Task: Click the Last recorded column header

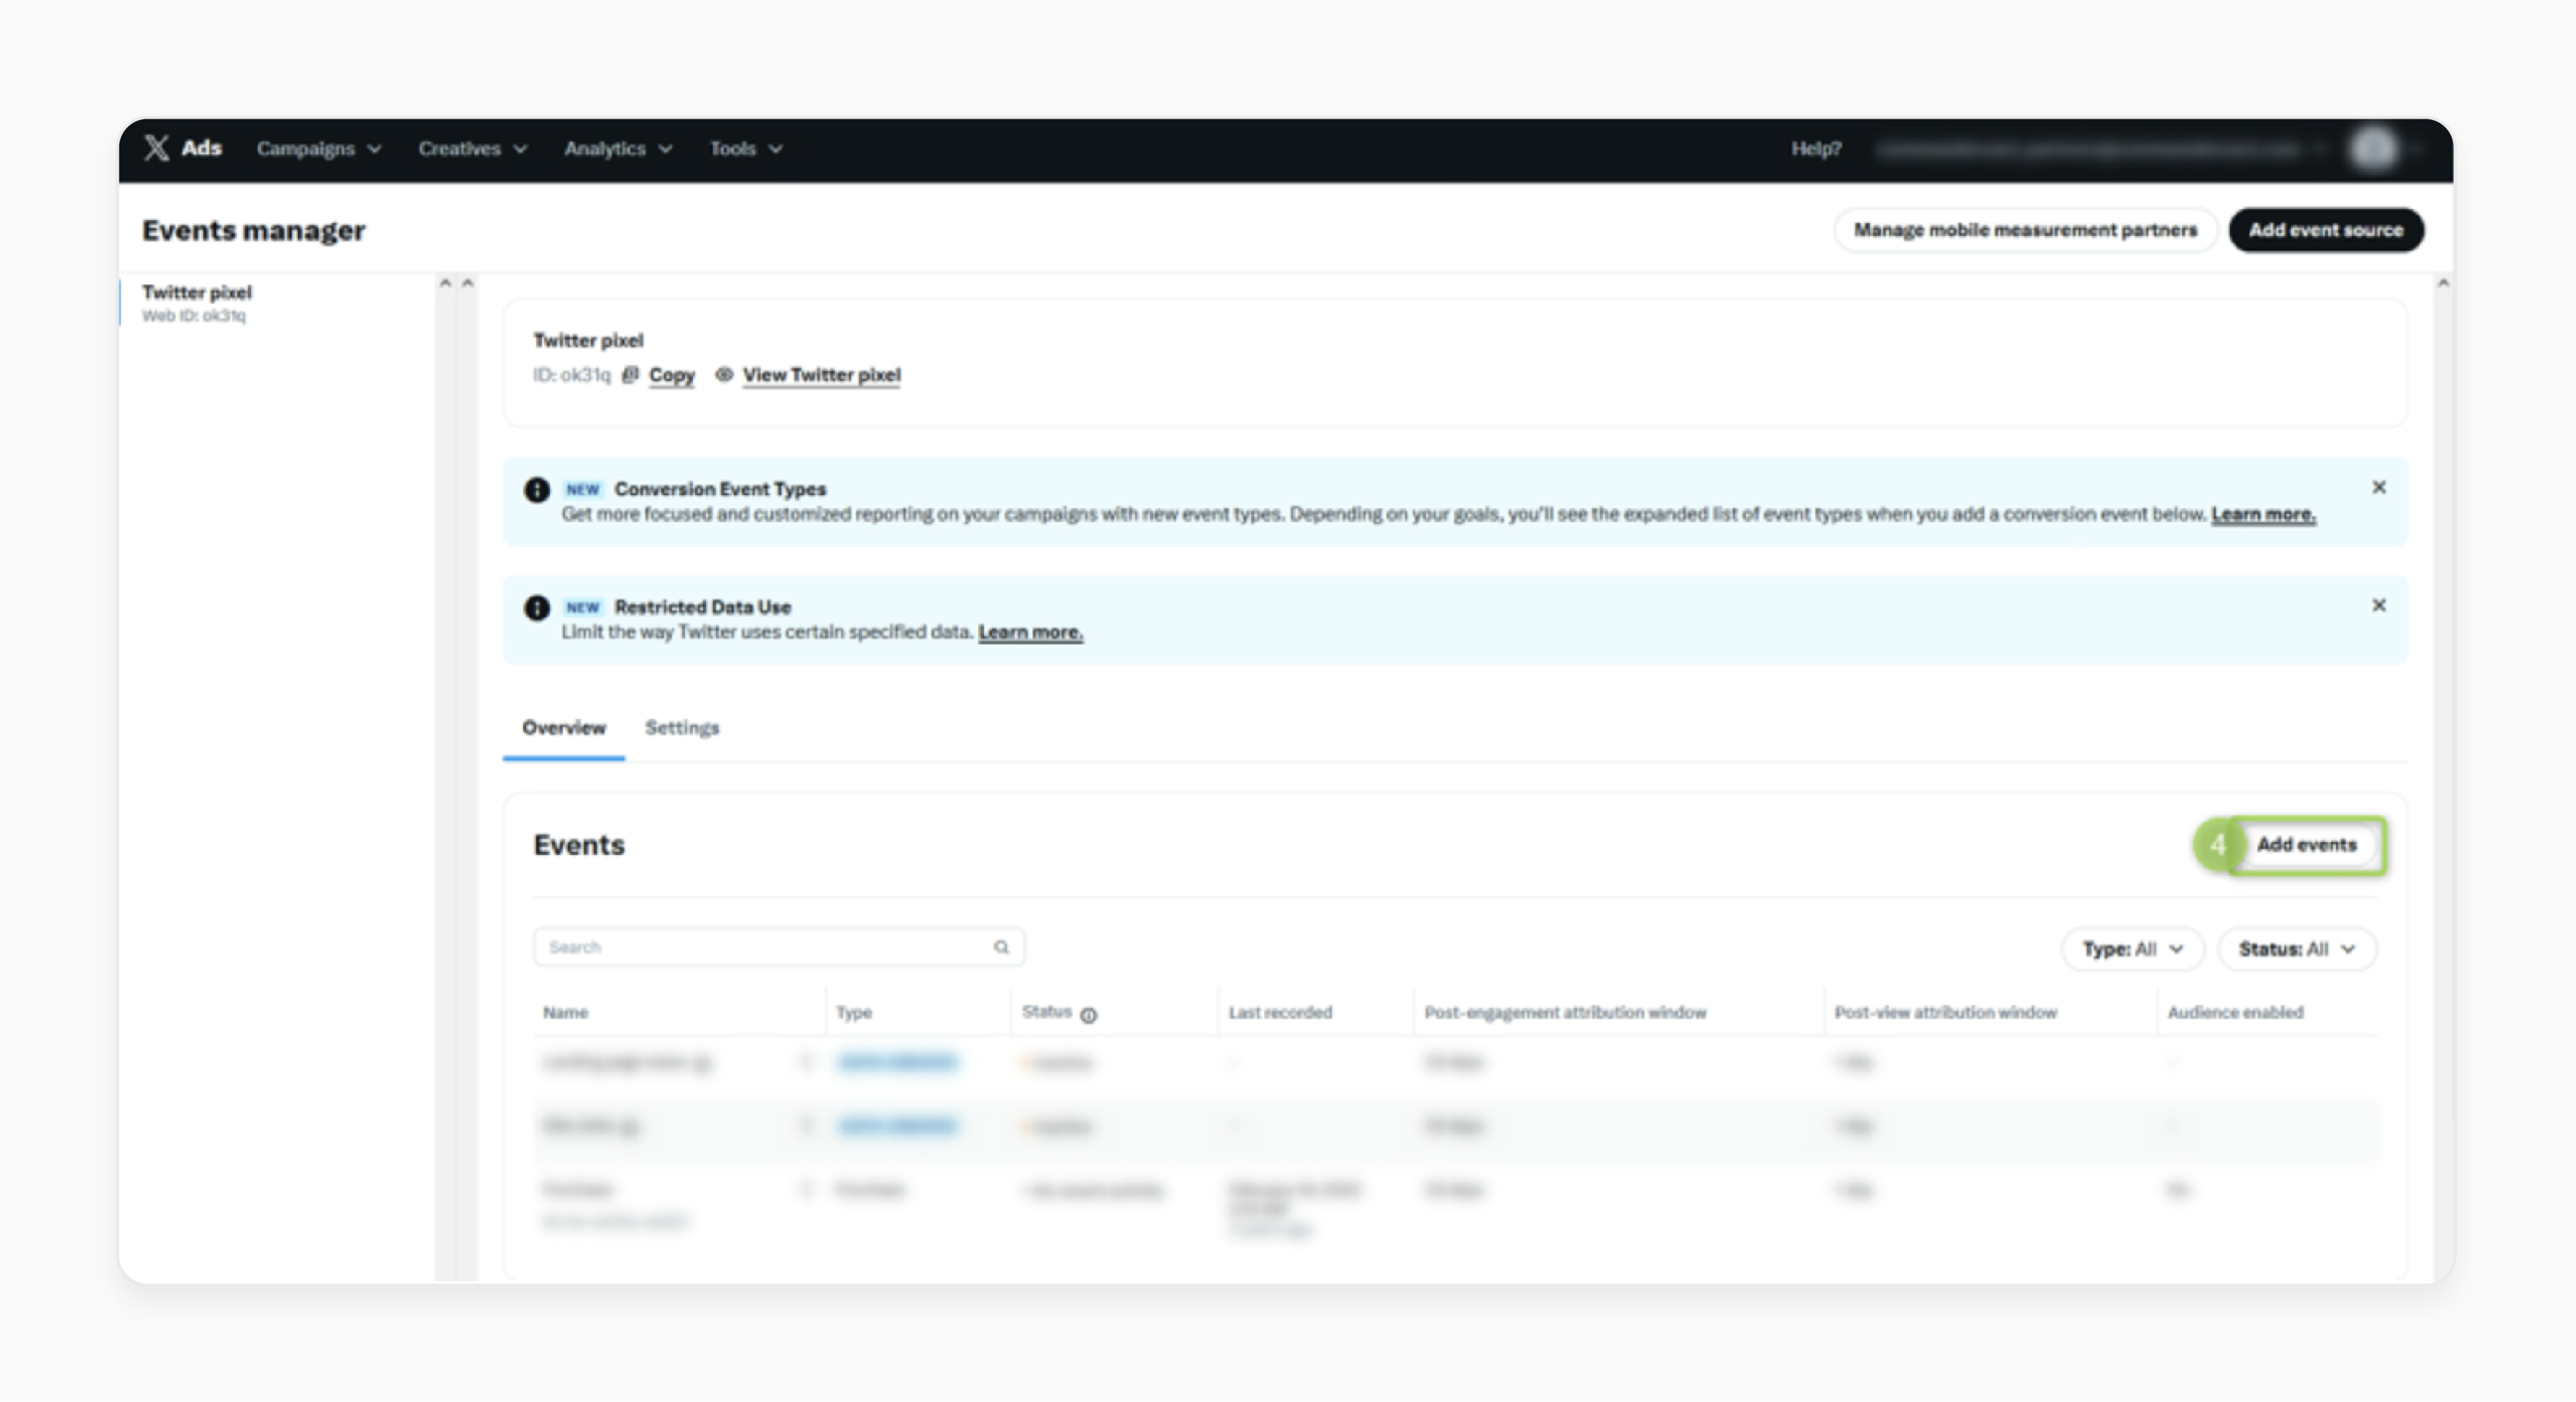Action: tap(1280, 1013)
